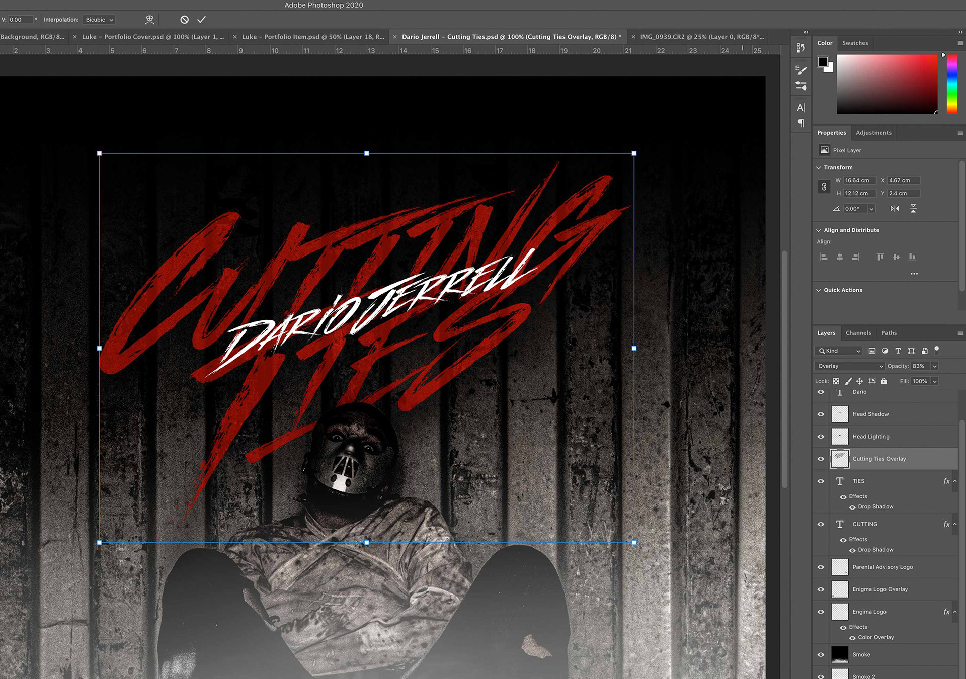This screenshot has width=966, height=679.
Task: Toggle visibility of the TIES text layer
Action: [821, 481]
